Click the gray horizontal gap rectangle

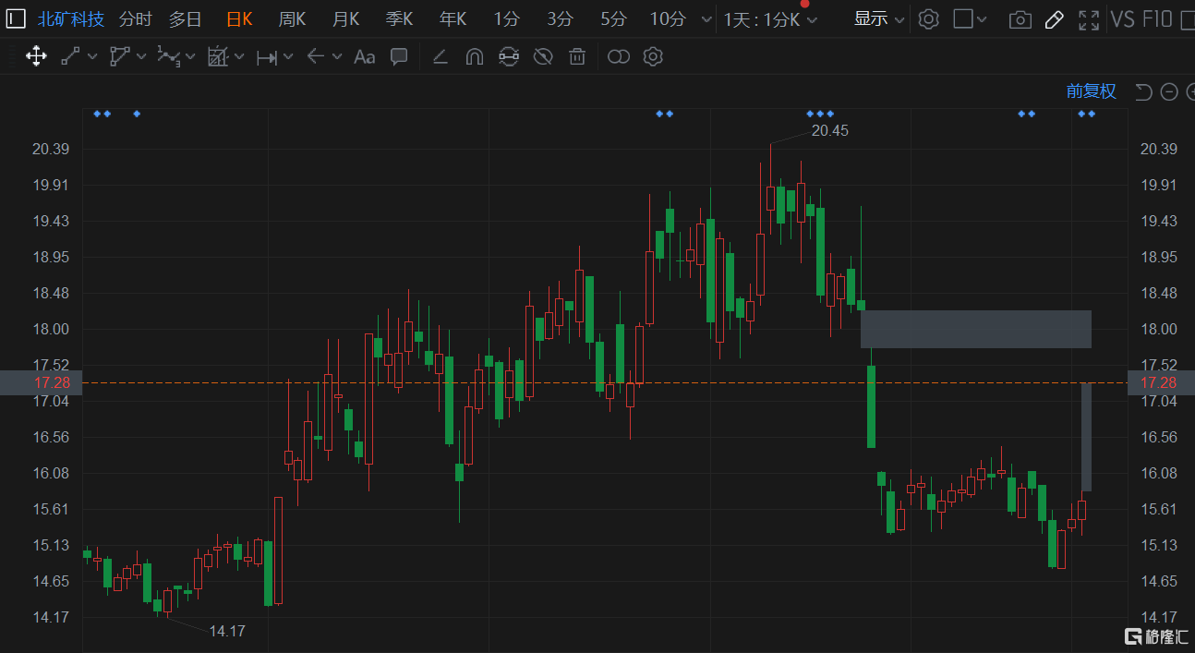tap(976, 329)
